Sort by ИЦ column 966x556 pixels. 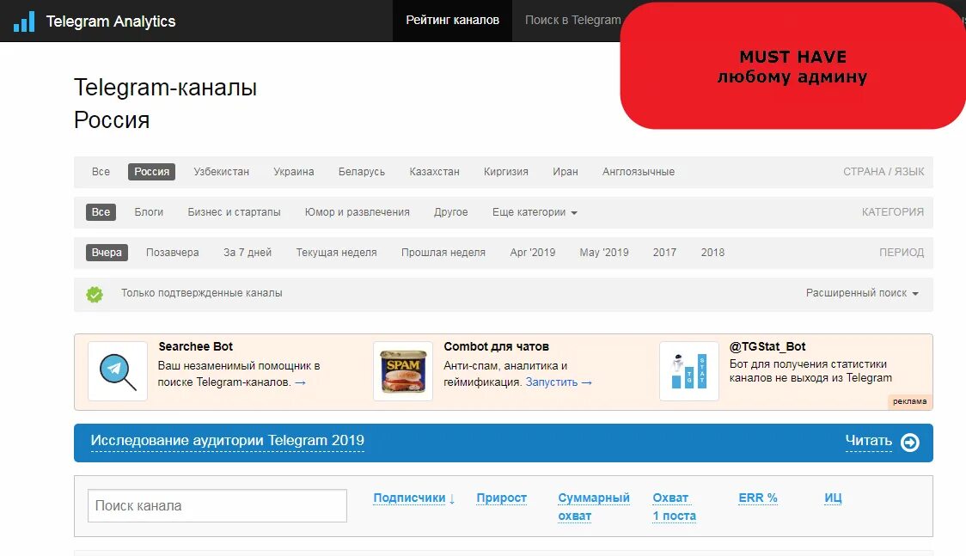pyautogui.click(x=833, y=498)
